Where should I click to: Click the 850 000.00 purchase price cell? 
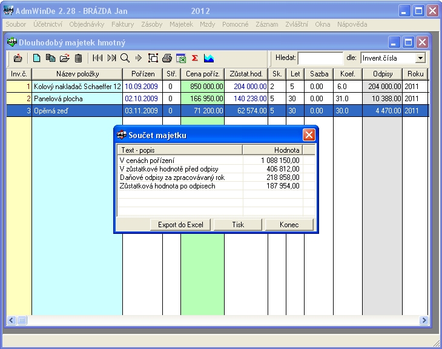click(x=203, y=86)
